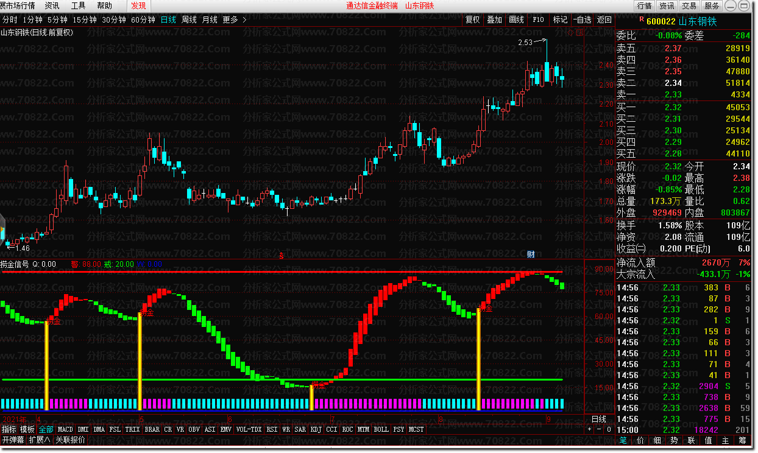758x453 pixels.
Task: Select the DMI indicator
Action: 83,429
